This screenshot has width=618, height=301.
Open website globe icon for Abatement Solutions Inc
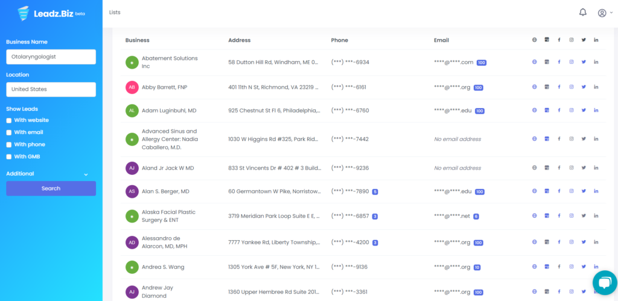pos(535,62)
